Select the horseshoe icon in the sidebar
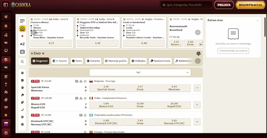Screen dimensions: 267x138 [x=6, y=50]
